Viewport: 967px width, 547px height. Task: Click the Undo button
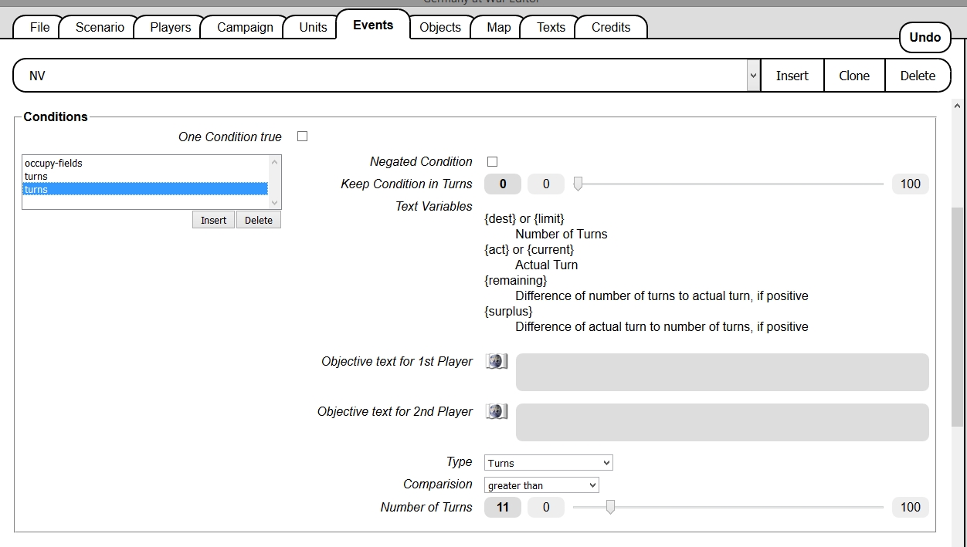tap(925, 37)
